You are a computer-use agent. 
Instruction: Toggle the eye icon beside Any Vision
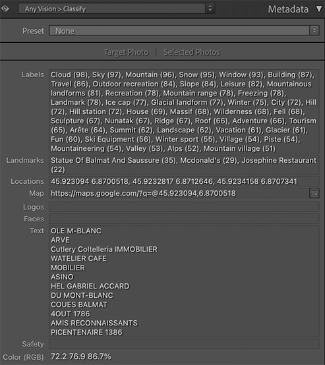[5, 9]
